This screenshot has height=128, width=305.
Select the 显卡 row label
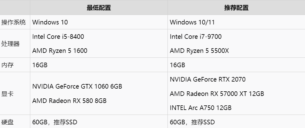click(7, 94)
